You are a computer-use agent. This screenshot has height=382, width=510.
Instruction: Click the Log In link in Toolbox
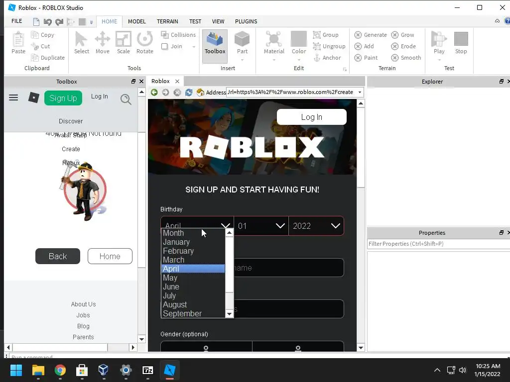coord(99,96)
